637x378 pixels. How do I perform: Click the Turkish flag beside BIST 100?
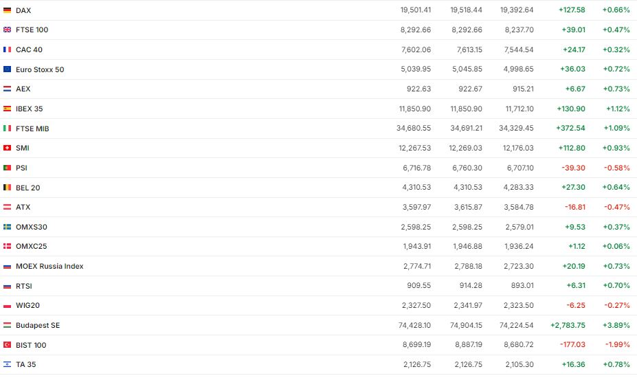(7, 345)
